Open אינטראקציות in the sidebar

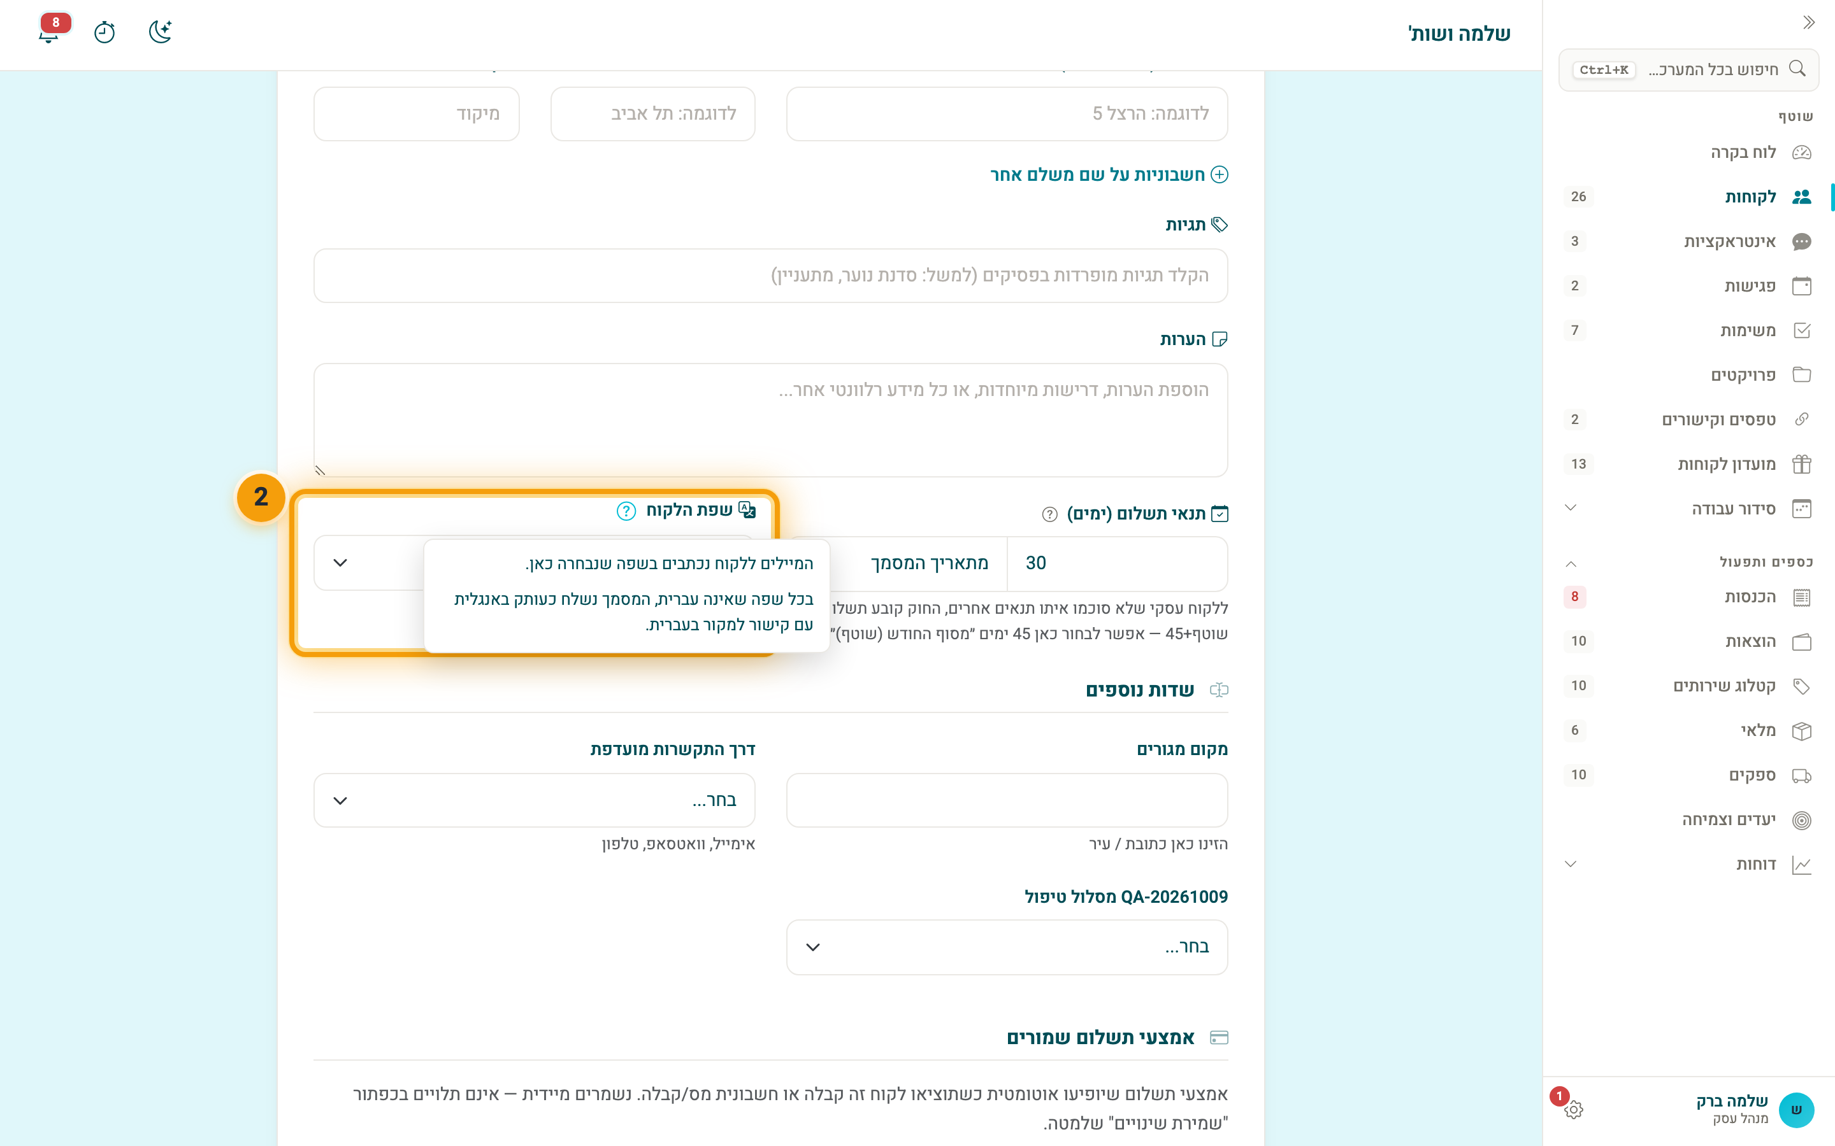1688,242
